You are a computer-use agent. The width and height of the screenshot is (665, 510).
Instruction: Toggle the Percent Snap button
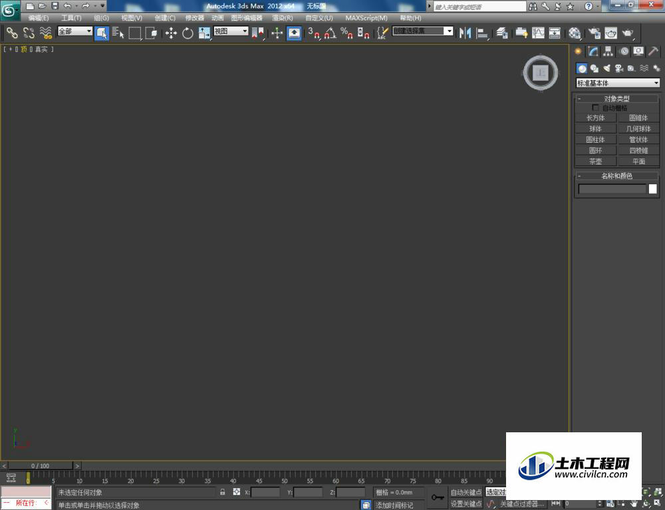pos(347,33)
